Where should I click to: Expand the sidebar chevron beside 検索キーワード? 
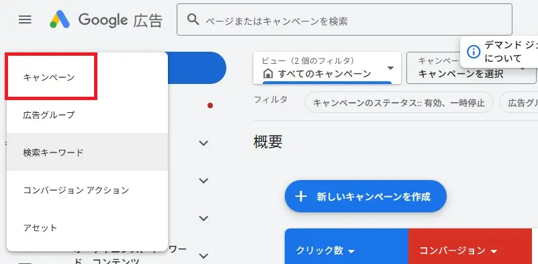point(204,143)
